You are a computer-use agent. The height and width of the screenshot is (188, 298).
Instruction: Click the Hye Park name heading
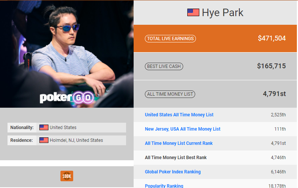click(223, 12)
